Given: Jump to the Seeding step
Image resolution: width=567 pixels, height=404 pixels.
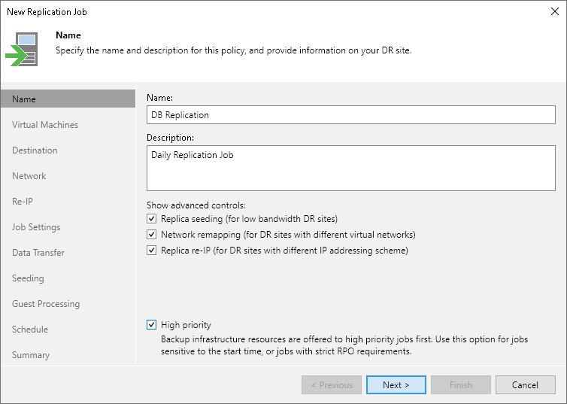Looking at the screenshot, I should (28, 278).
